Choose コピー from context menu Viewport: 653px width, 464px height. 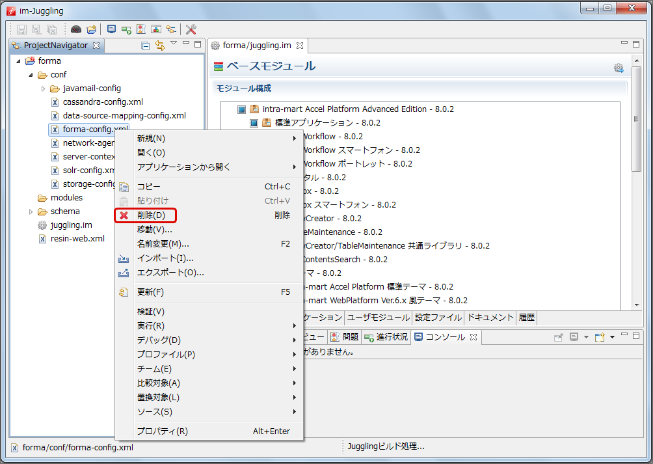[209, 187]
